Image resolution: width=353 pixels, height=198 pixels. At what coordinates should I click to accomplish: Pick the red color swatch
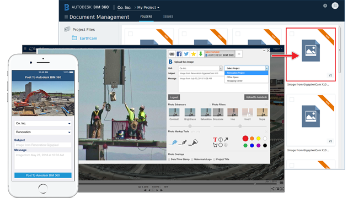coord(245,139)
